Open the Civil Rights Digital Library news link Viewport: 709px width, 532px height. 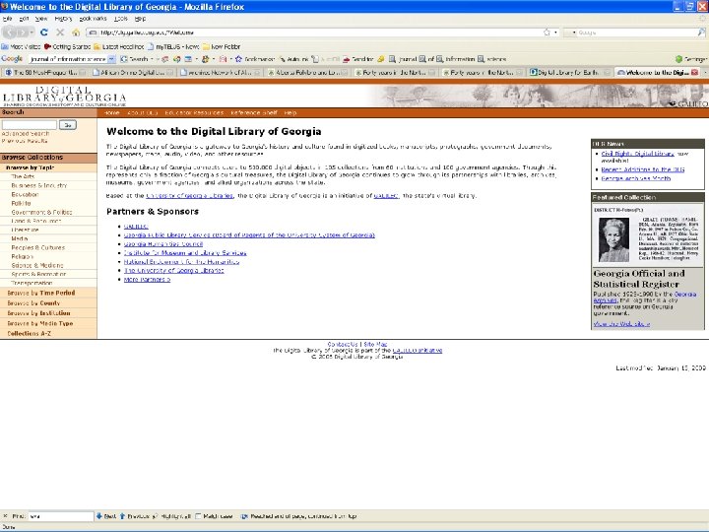point(637,154)
